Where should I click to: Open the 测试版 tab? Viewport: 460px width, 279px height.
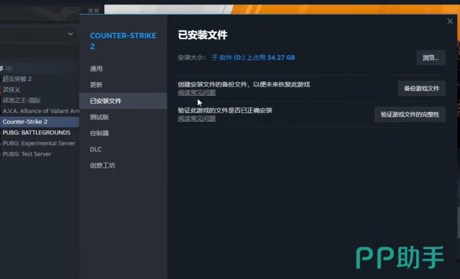click(x=100, y=117)
